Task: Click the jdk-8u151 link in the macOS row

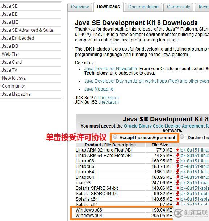Action: 195,183
